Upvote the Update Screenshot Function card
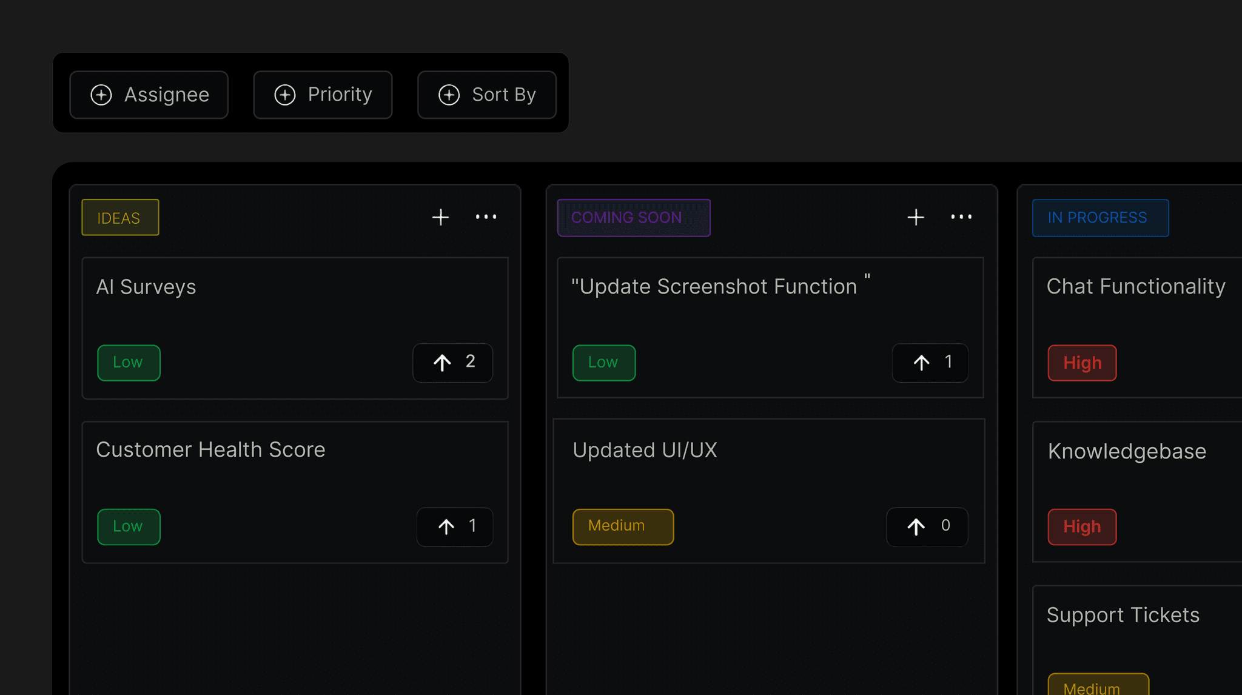This screenshot has height=695, width=1242. tap(930, 363)
